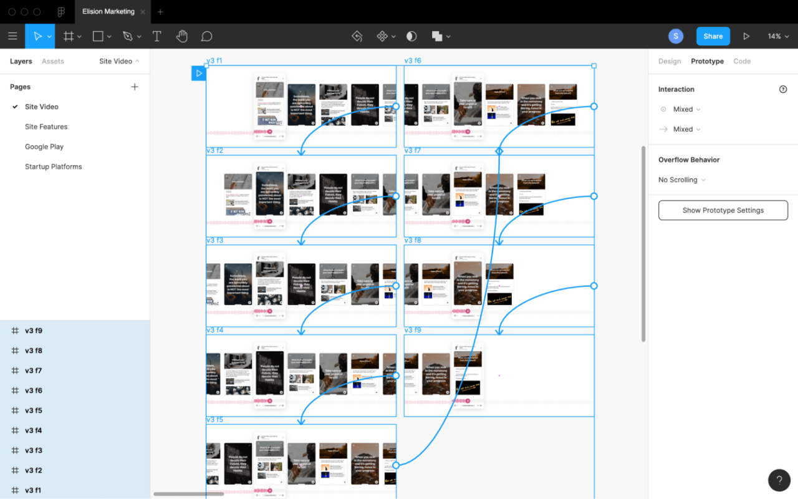Select the Move tool

[x=36, y=36]
